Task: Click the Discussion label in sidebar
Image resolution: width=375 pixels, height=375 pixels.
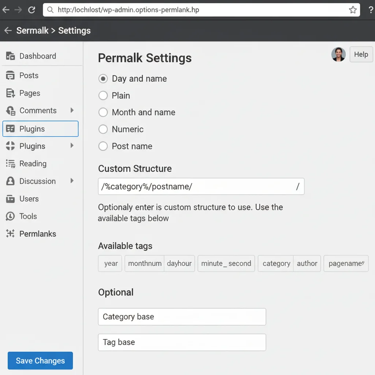Action: point(38,181)
